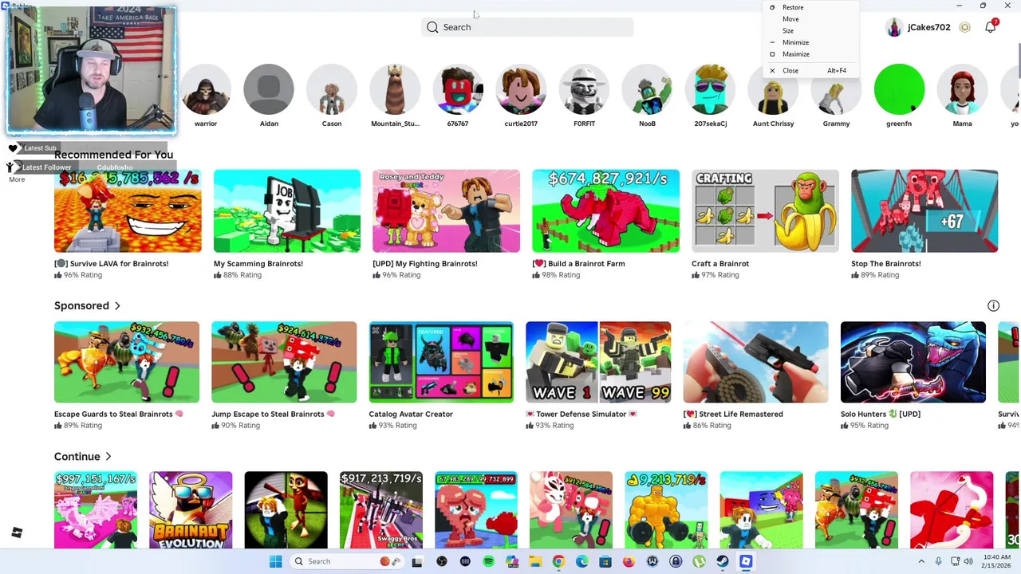Viewport: 1021px width, 574px height.
Task: Show hidden system tray icons chevron
Action: click(x=922, y=561)
